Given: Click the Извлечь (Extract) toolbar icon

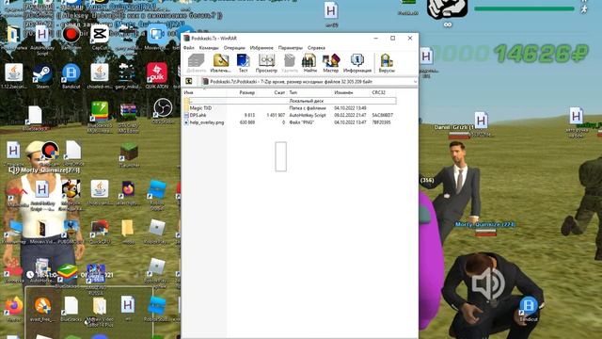Looking at the screenshot, I should (221, 63).
